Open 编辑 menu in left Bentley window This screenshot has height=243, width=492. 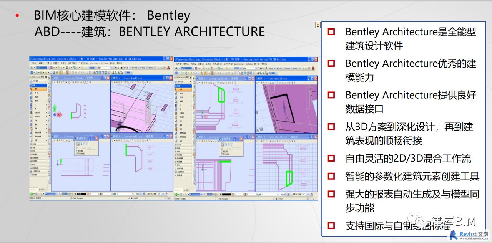[41, 63]
